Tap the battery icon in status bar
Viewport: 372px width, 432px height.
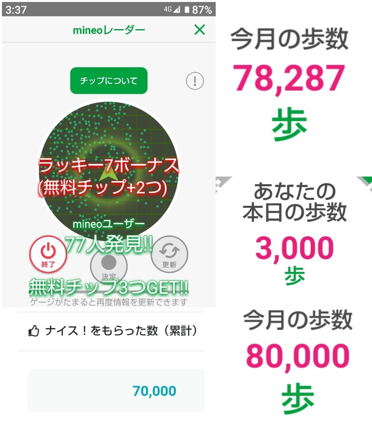pos(186,10)
